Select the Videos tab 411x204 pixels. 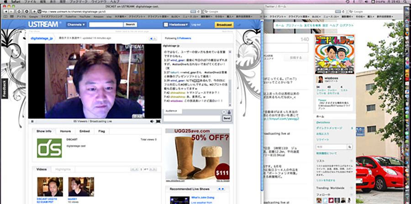point(42,169)
